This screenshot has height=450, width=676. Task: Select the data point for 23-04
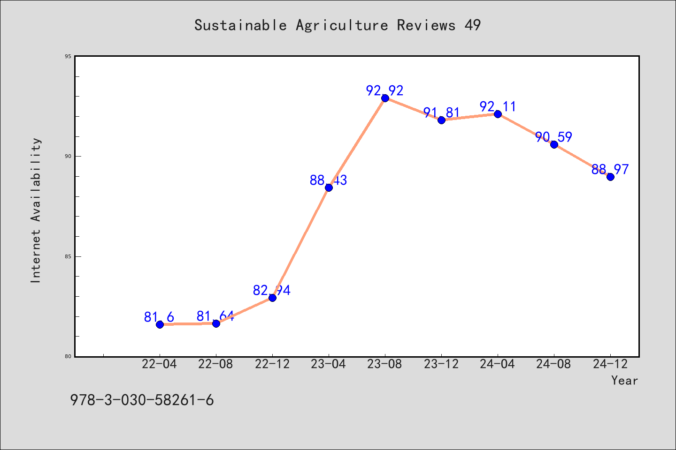tap(329, 187)
